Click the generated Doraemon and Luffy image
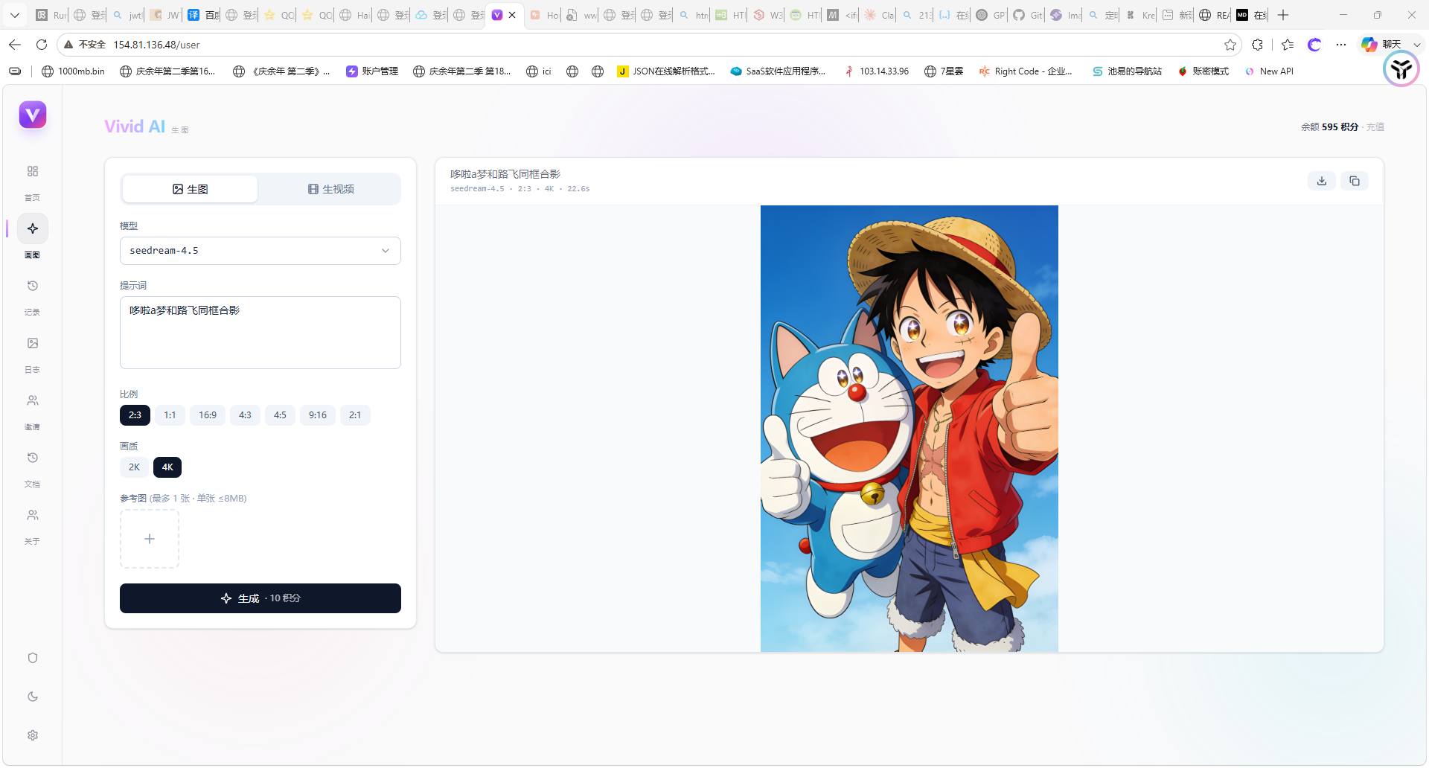1429x768 pixels. (909, 429)
